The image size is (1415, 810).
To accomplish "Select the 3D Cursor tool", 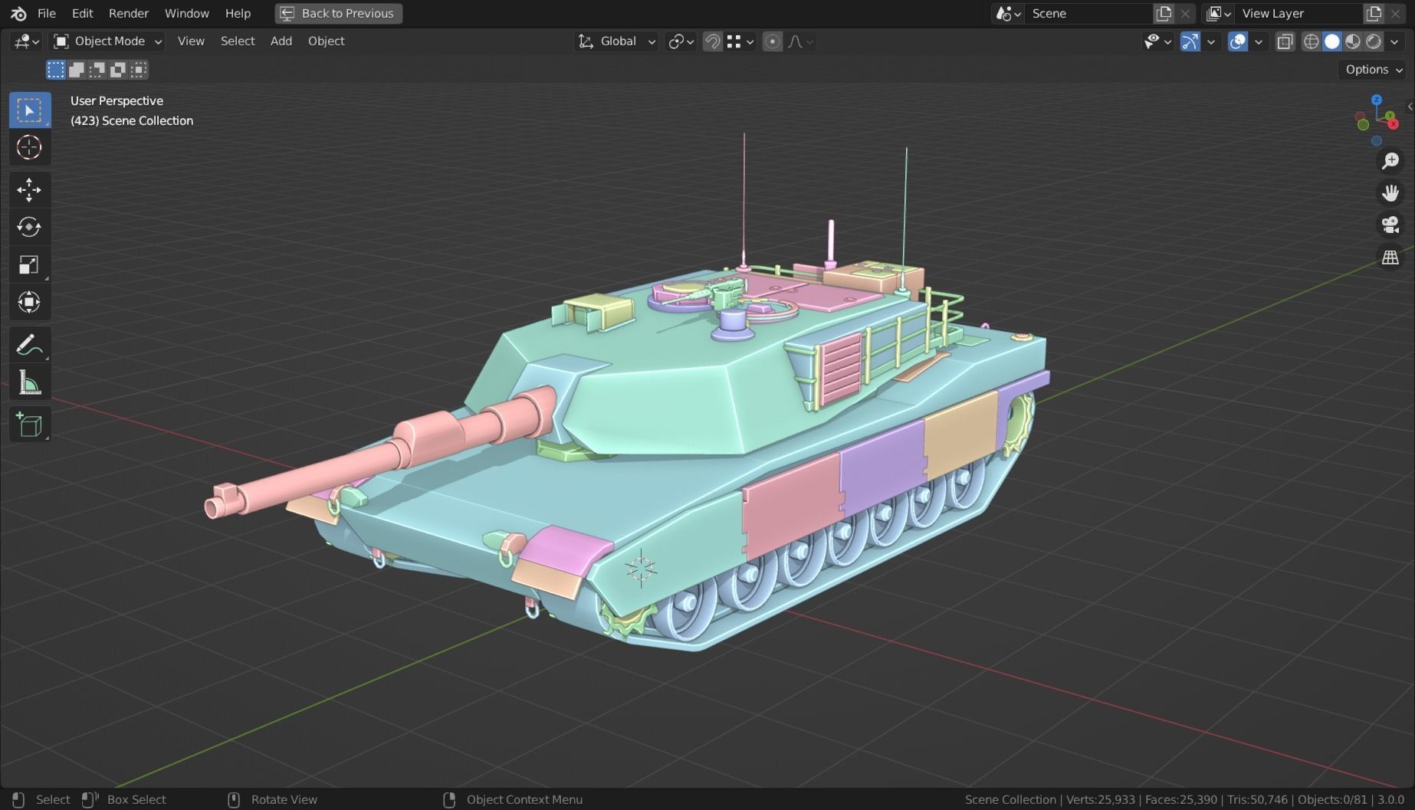I will (30, 147).
